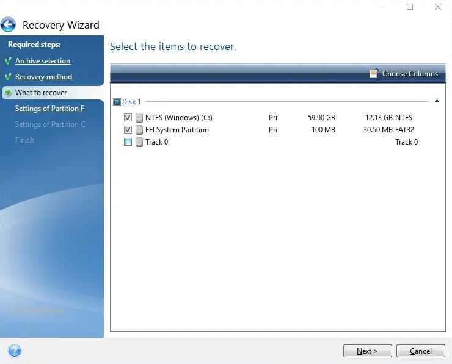Click green checkmark beside Archive selection
This screenshot has width=452, height=364.
tap(8, 61)
